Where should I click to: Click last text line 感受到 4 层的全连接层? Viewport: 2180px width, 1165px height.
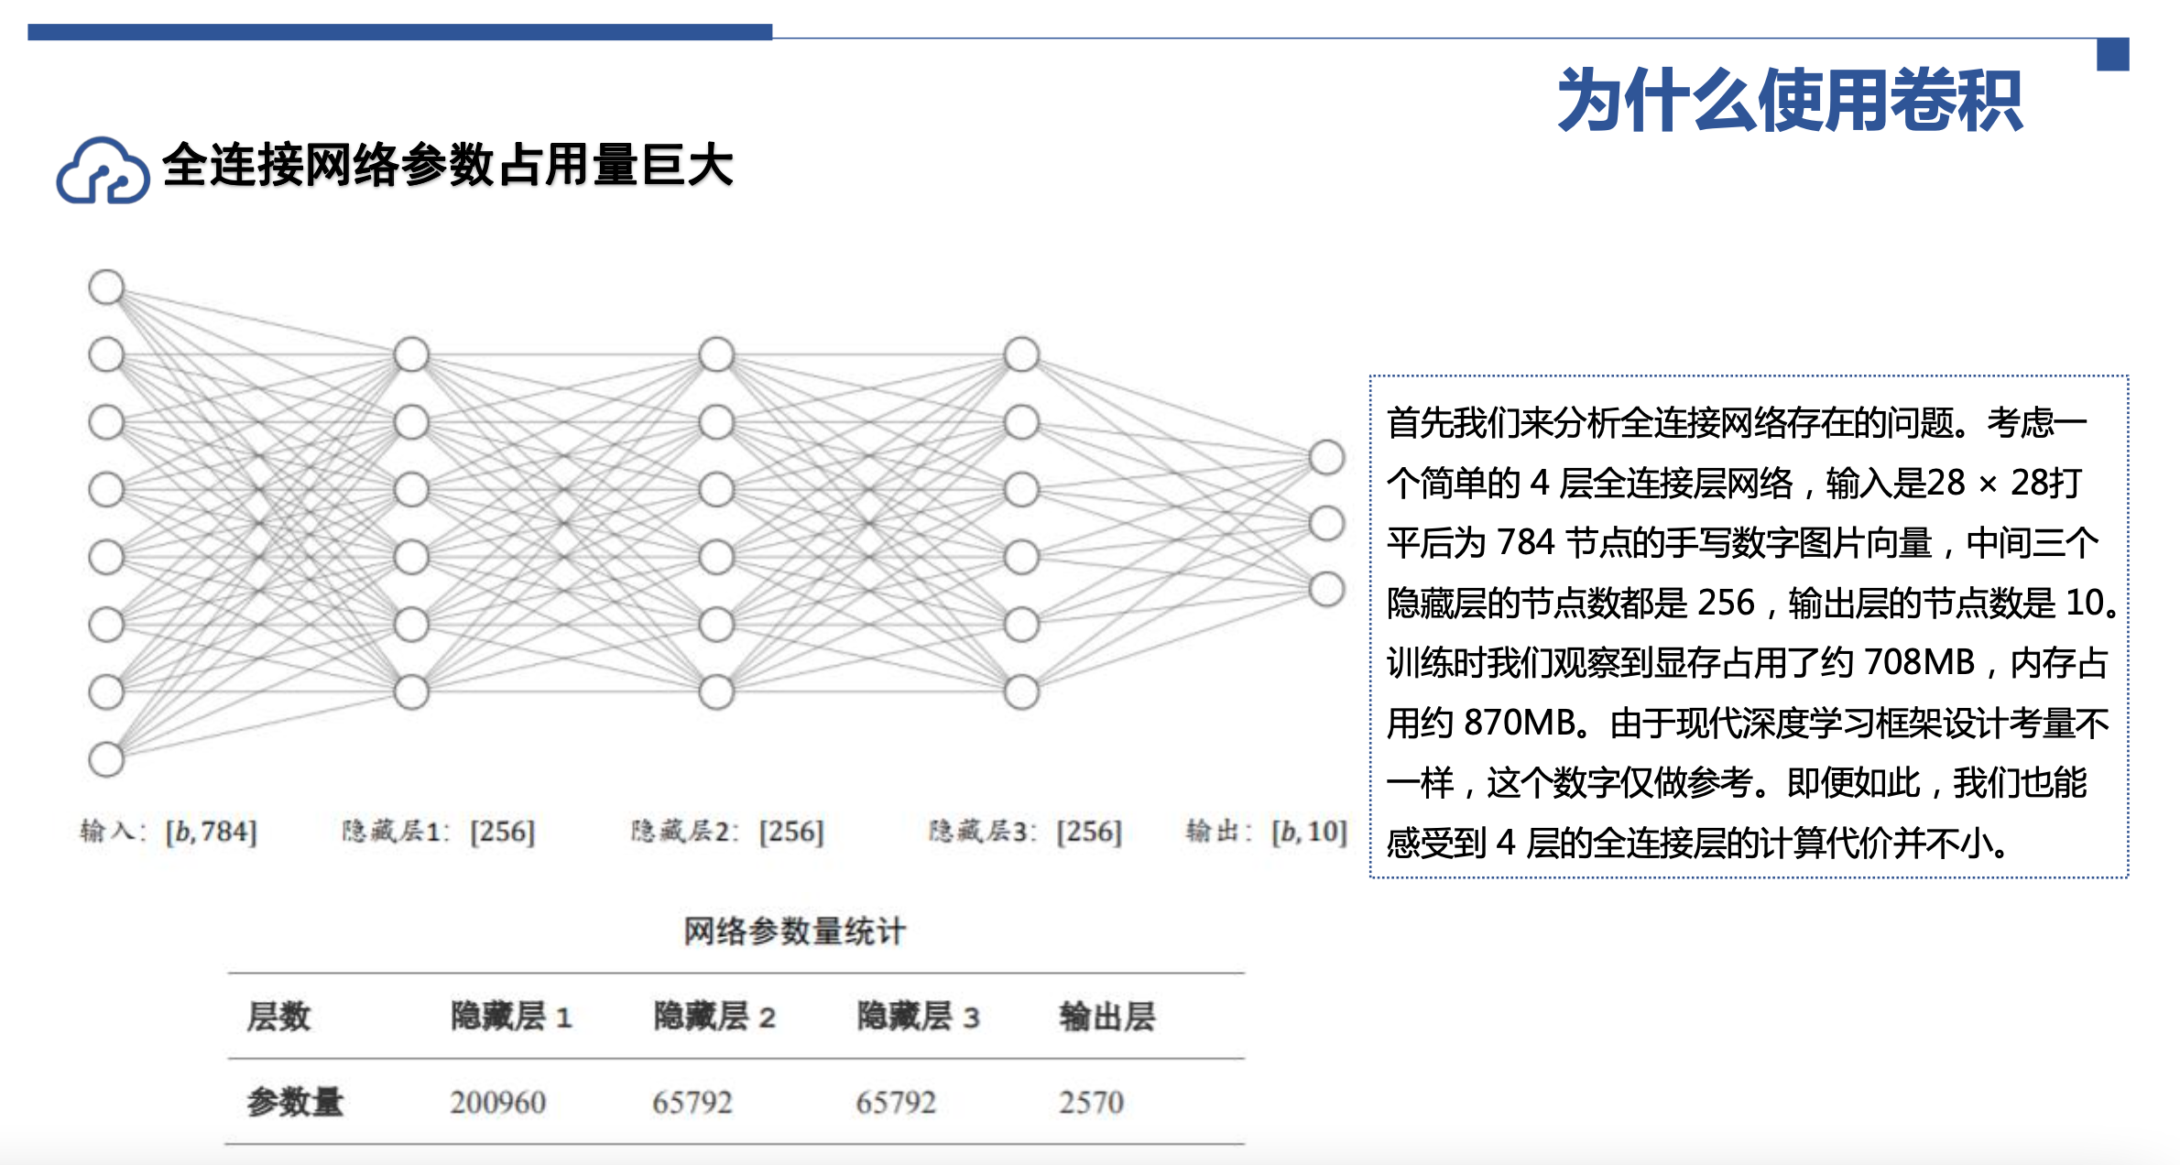[x=1697, y=844]
